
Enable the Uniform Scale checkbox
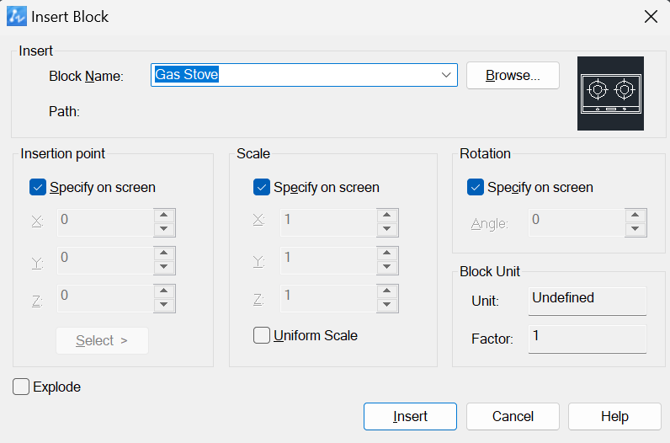(x=262, y=336)
